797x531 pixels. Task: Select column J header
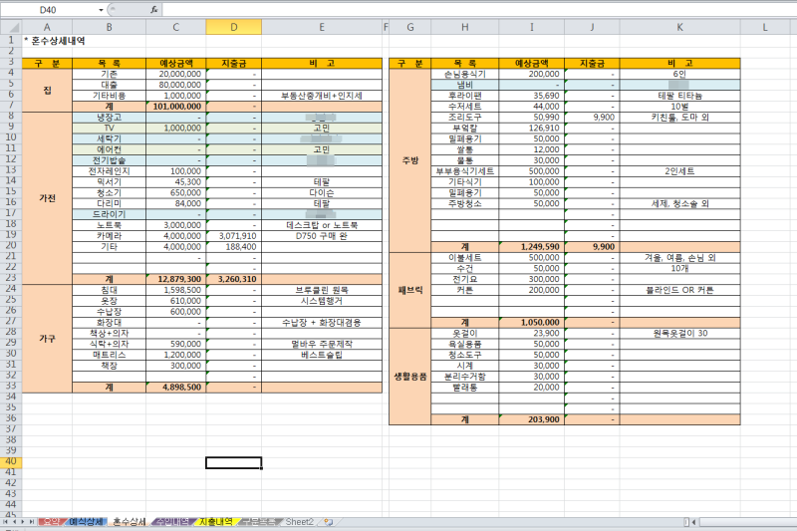pyautogui.click(x=592, y=28)
